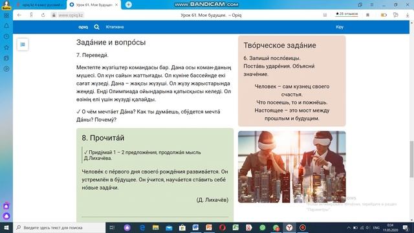
Task: Open the video play icon in sidebar
Action: click(6, 69)
